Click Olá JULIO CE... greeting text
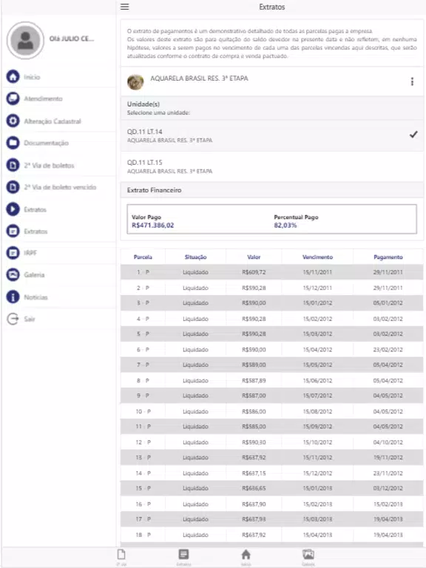Screen dimensions: 426x568 point(71,38)
